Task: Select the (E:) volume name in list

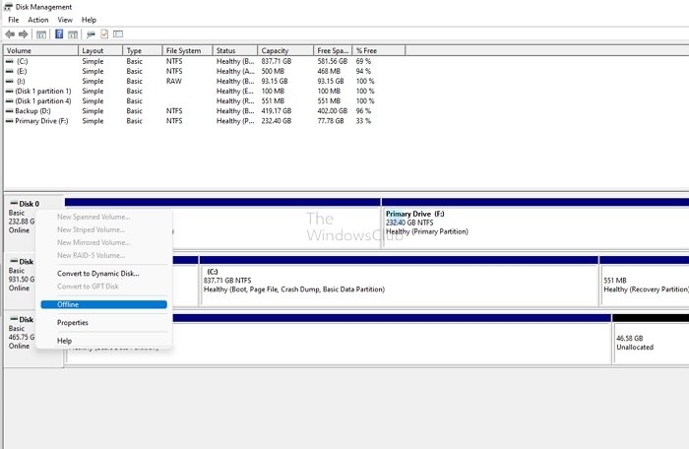Action: click(x=22, y=71)
